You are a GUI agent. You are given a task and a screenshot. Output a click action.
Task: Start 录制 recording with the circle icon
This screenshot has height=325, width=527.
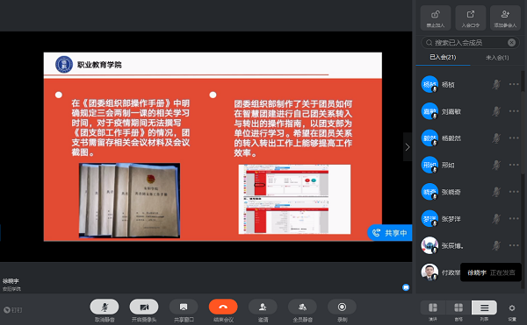coord(342,307)
